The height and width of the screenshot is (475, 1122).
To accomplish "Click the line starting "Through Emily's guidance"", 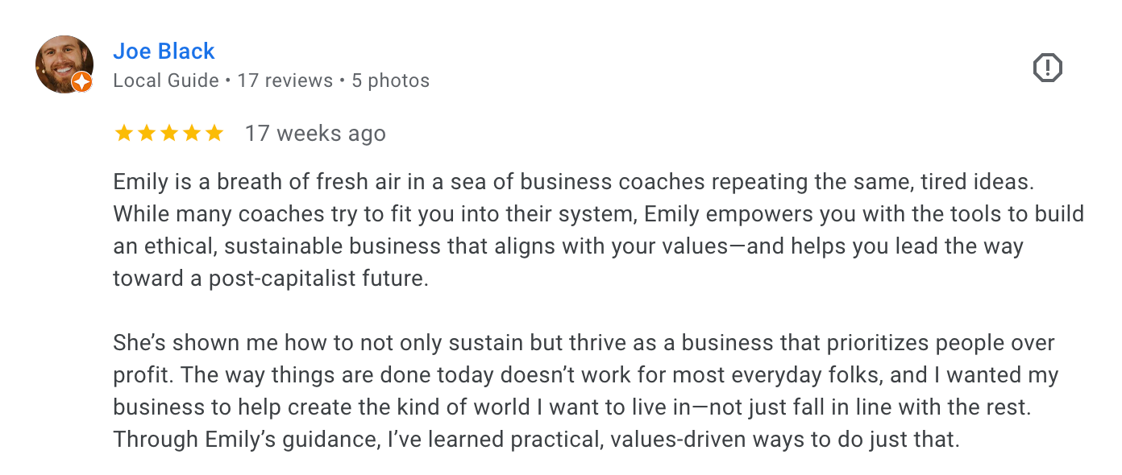I will [536, 440].
